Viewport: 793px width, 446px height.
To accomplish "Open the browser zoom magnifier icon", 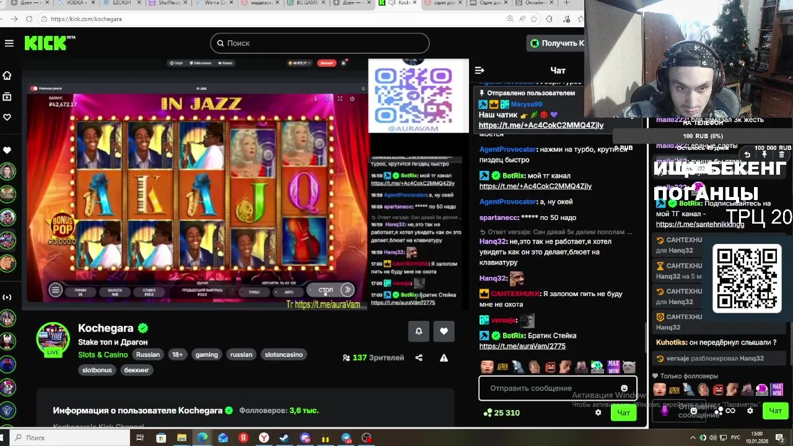I will tap(510, 19).
